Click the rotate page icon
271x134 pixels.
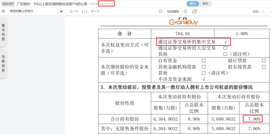point(194,11)
